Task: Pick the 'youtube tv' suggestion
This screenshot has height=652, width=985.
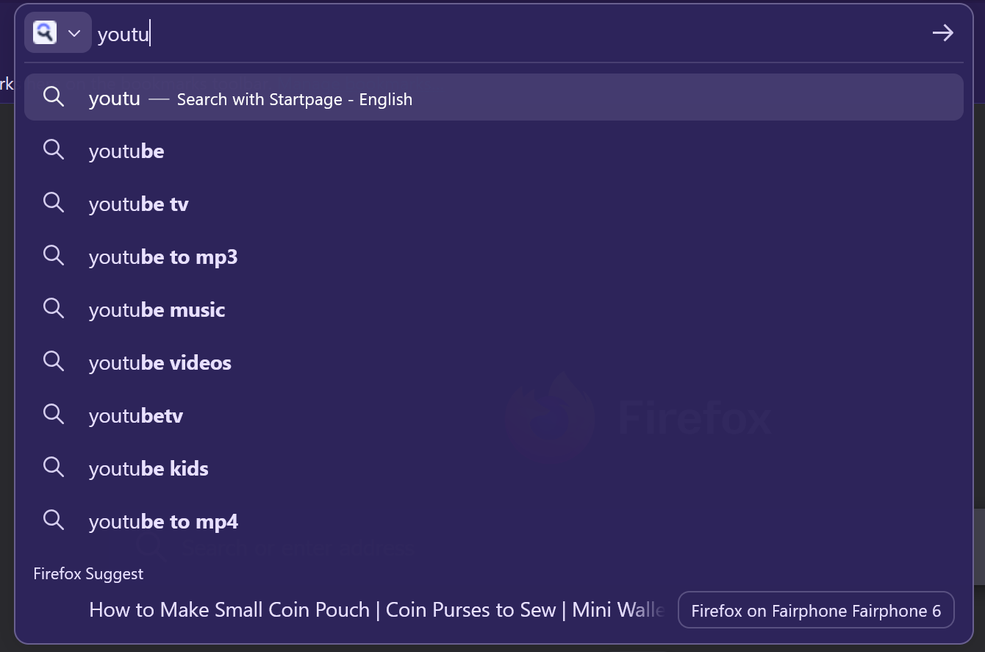Action: pyautogui.click(x=138, y=204)
